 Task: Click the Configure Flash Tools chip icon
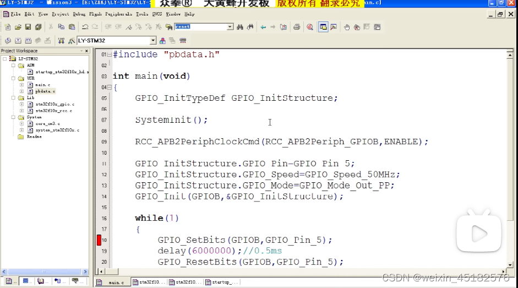(x=183, y=41)
